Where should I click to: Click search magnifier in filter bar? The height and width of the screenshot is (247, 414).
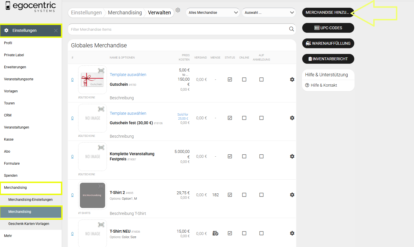(x=291, y=29)
